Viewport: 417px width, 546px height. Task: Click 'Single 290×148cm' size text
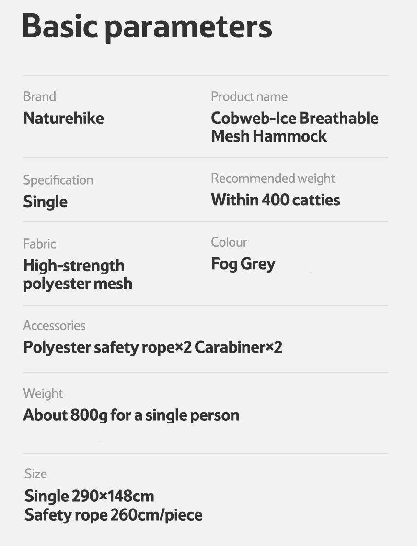coord(89,496)
